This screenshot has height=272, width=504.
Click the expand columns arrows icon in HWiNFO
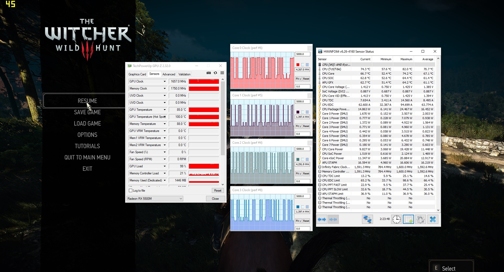coord(322,219)
